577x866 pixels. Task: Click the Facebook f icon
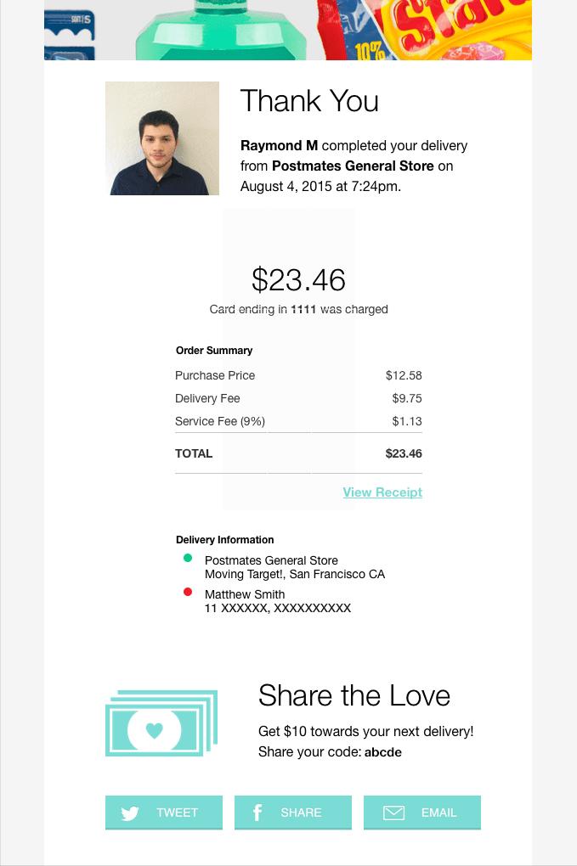257,813
